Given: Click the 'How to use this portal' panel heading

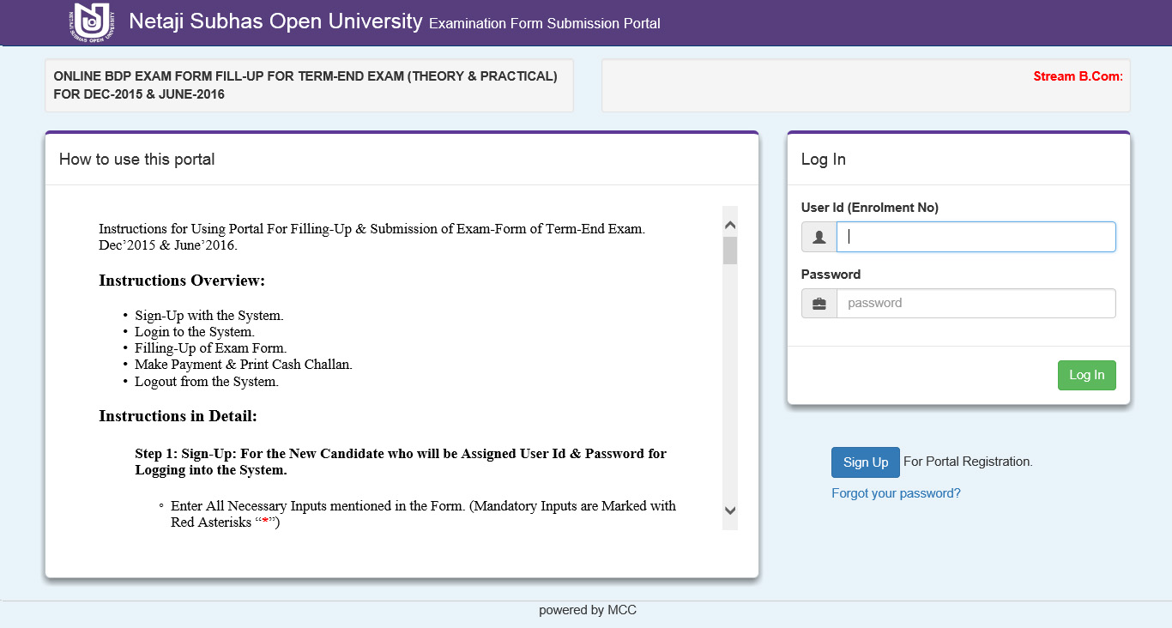Looking at the screenshot, I should click(136, 160).
